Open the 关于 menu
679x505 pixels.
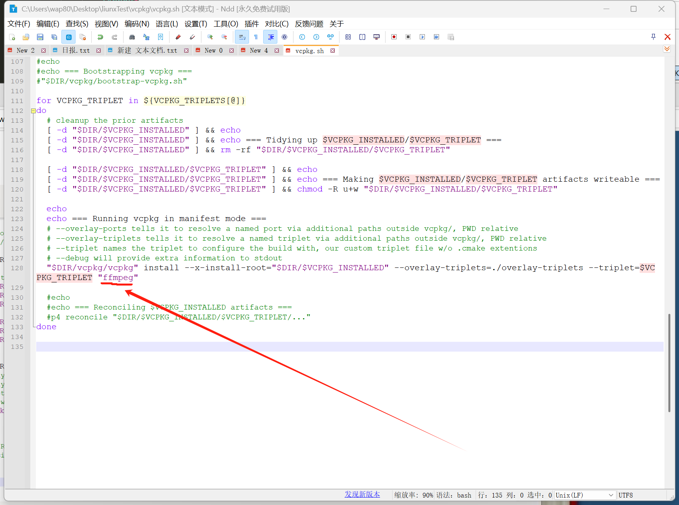pyautogui.click(x=337, y=24)
